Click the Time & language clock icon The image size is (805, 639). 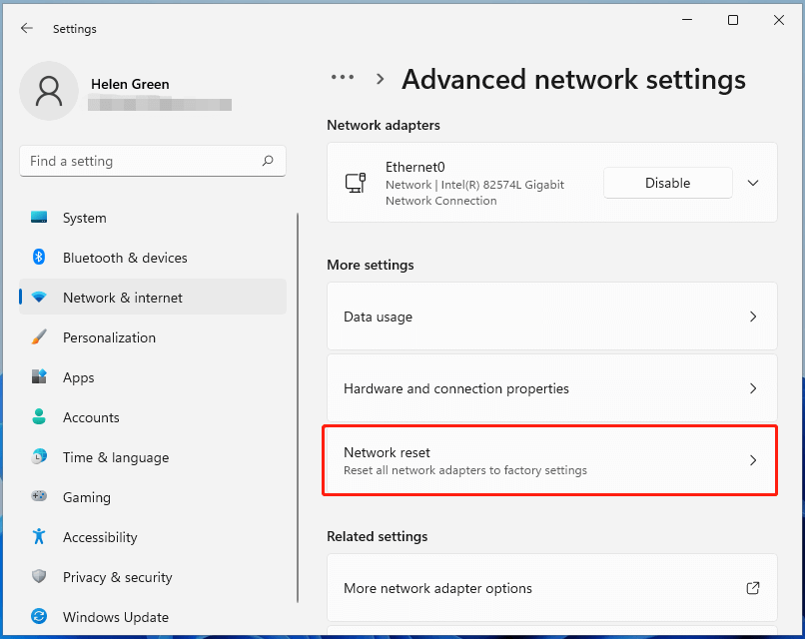[38, 457]
